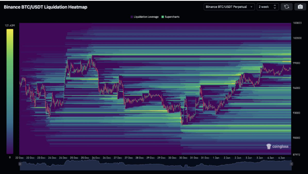The image size is (308, 174).
Task: Toggle the Liquidation Leverage legend item
Action: (x=145, y=17)
